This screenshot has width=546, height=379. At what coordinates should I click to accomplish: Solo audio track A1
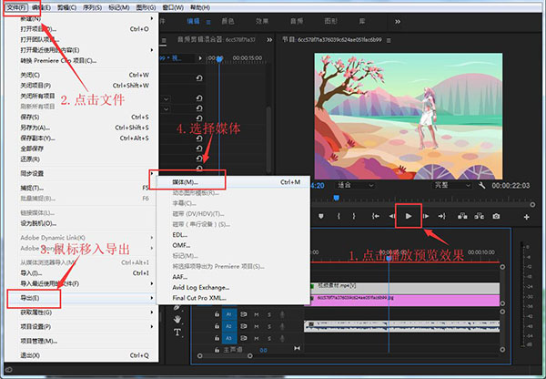269,314
